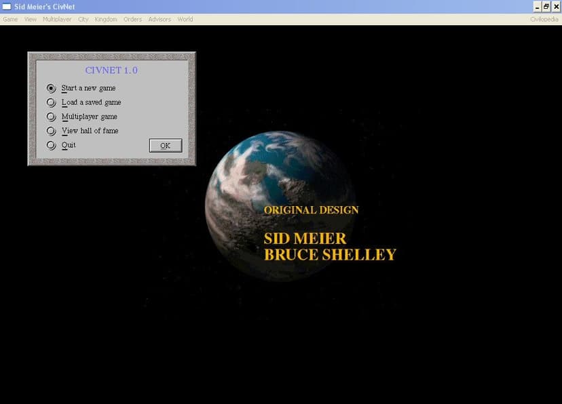The width and height of the screenshot is (562, 404).
Task: Close the Sid Meier's CivNet window
Action: [556, 7]
